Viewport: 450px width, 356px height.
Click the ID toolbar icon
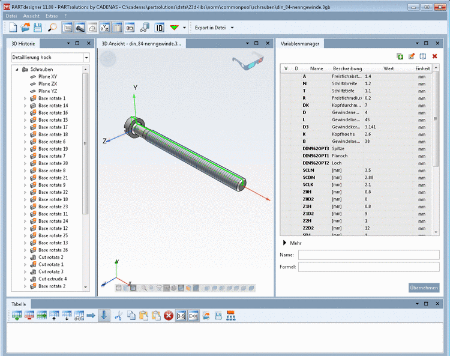160,28
